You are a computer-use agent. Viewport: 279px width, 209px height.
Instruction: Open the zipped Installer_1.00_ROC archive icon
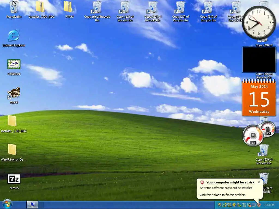(41, 10)
